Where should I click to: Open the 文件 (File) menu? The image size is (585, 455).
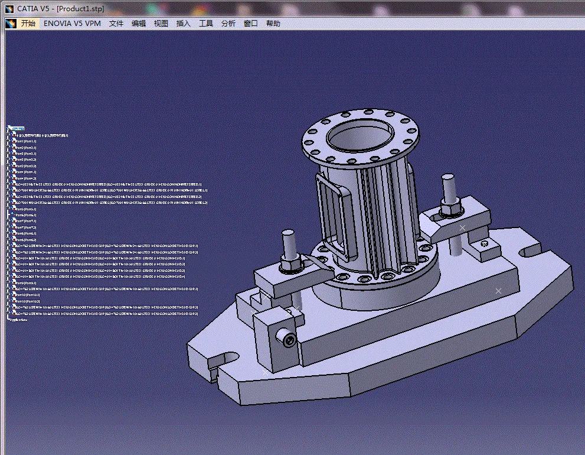(116, 24)
